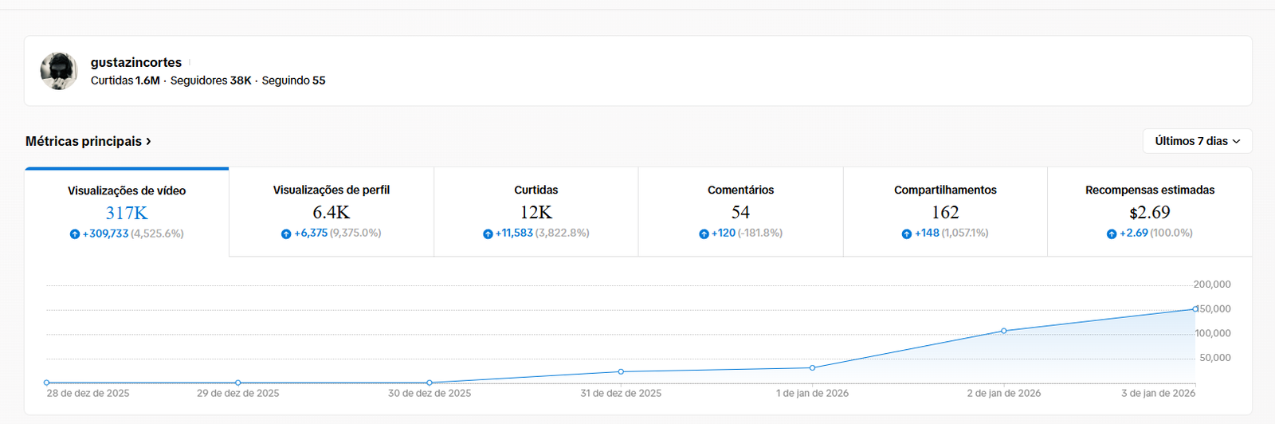Screen dimensions: 1275x424
Task: Click the 54 comments value
Action: (x=741, y=212)
